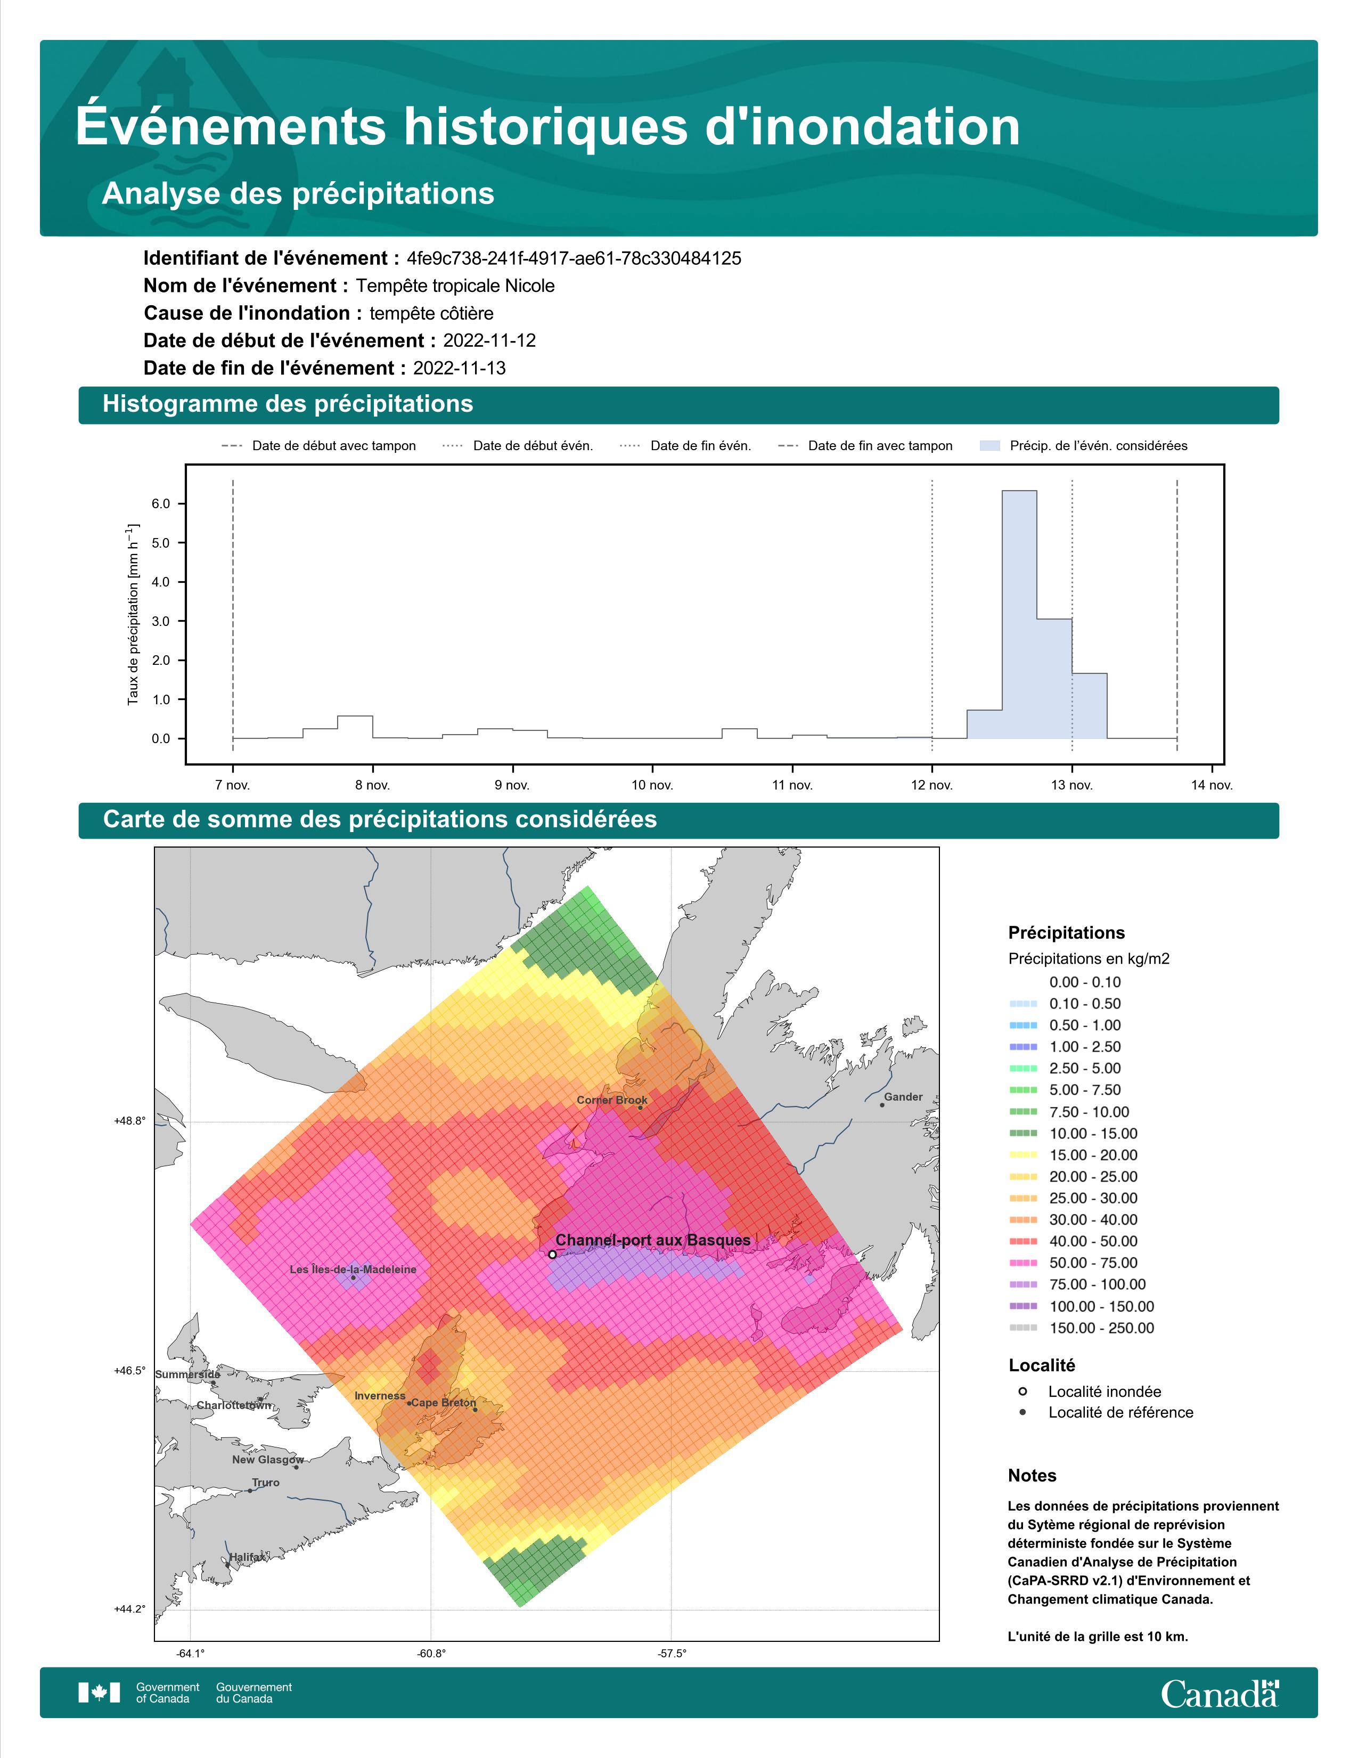1358x1758 pixels.
Task: Click the 6.0 y-axis tick label
Action: point(161,504)
